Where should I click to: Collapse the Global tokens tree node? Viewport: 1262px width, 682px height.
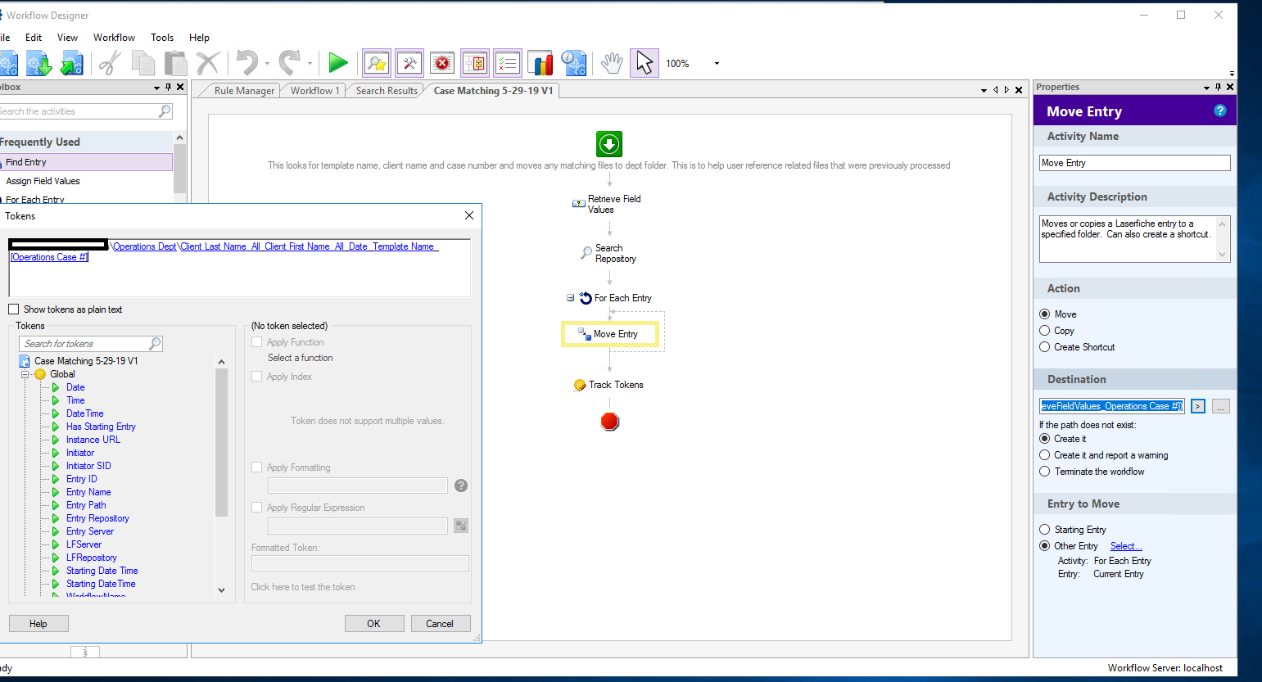pos(25,374)
